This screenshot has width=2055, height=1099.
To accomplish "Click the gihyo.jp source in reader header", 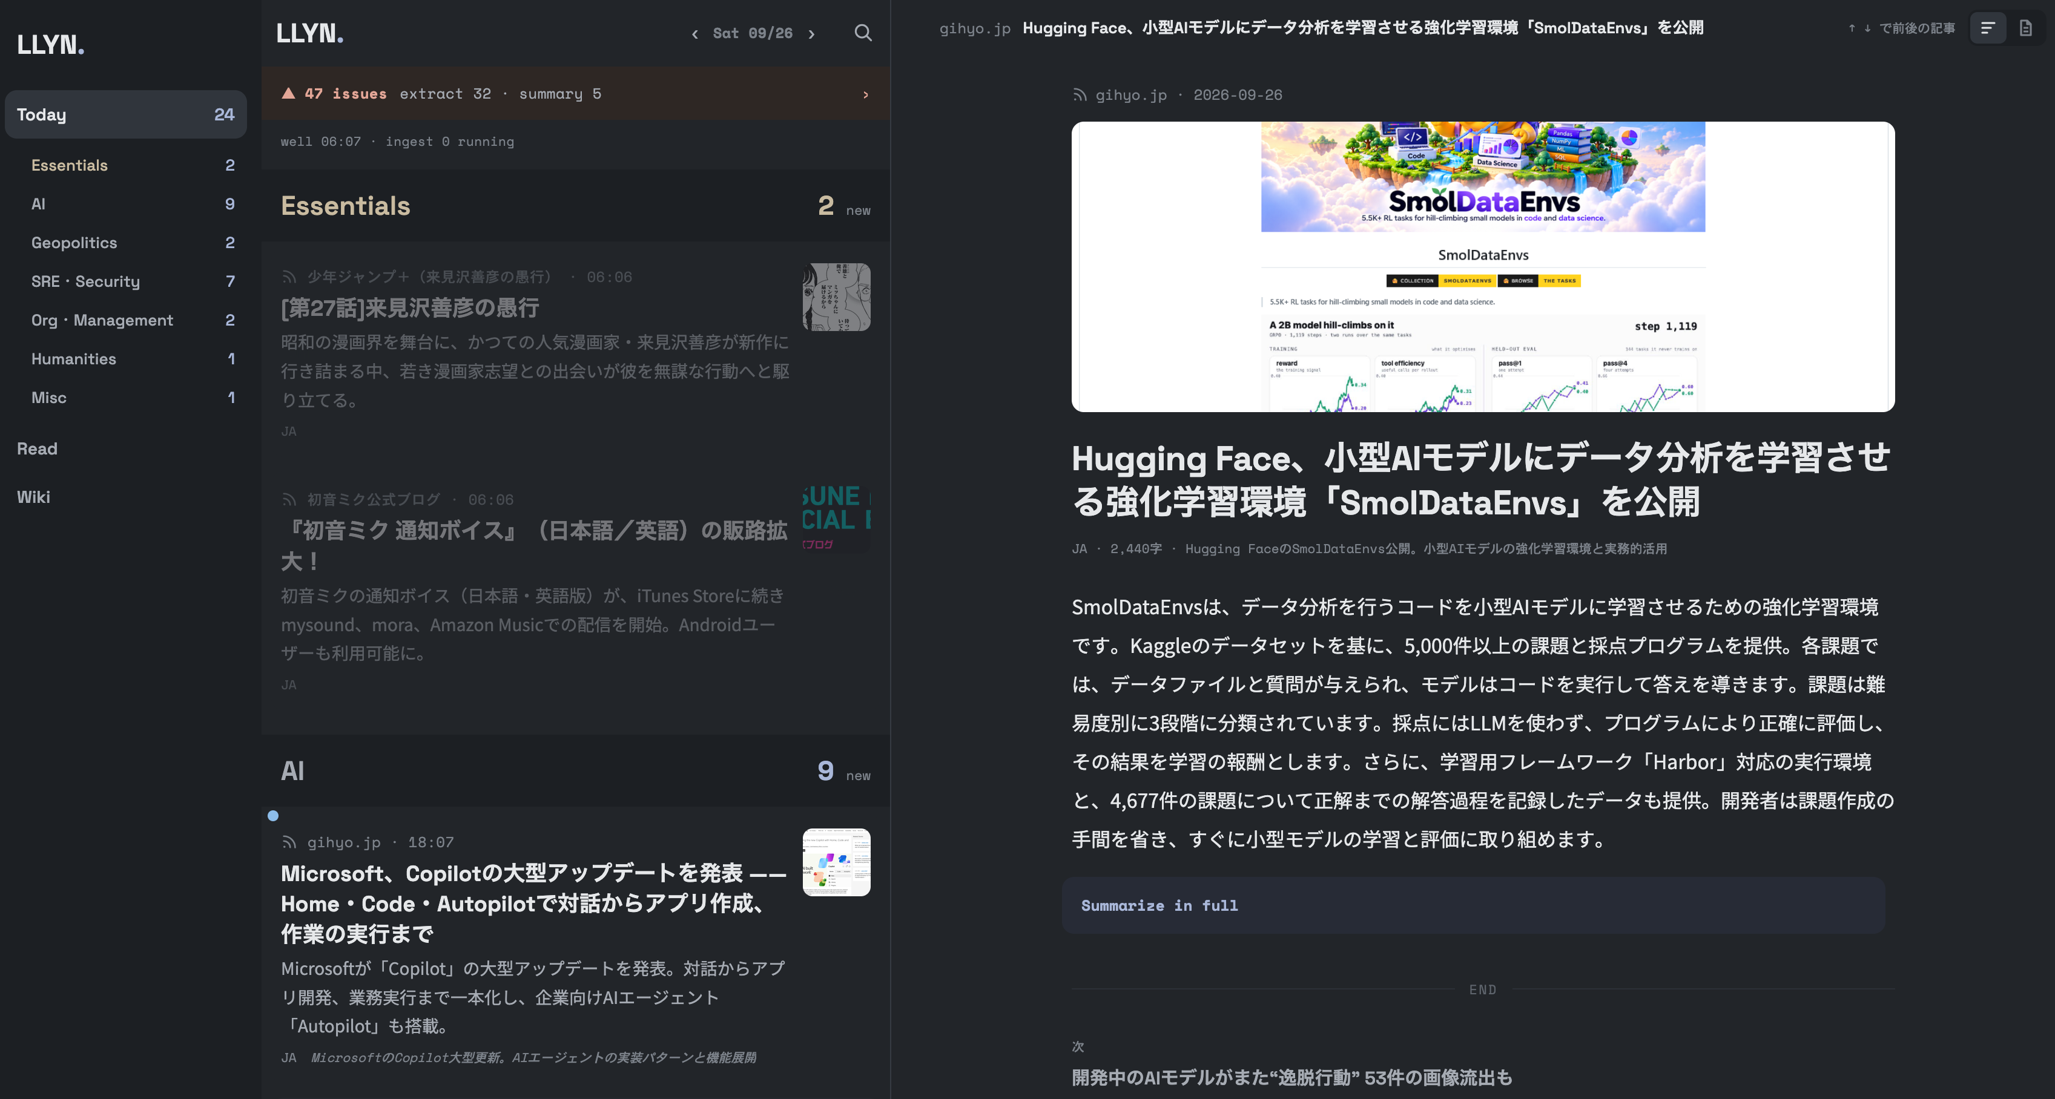I will 975,28.
